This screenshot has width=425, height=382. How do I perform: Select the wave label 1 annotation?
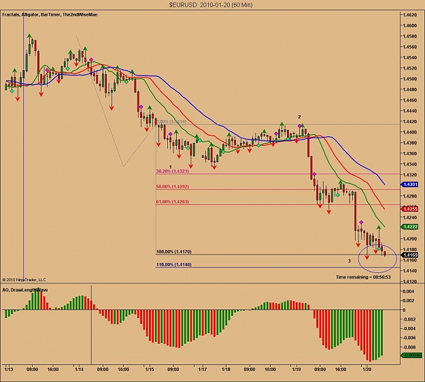[x=171, y=166]
